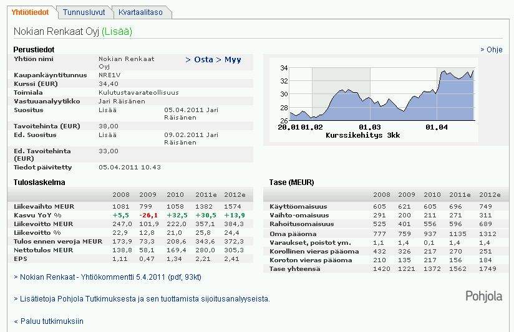
Task: Click the Vastuuanalyytikko label
Action: [x=47, y=102]
